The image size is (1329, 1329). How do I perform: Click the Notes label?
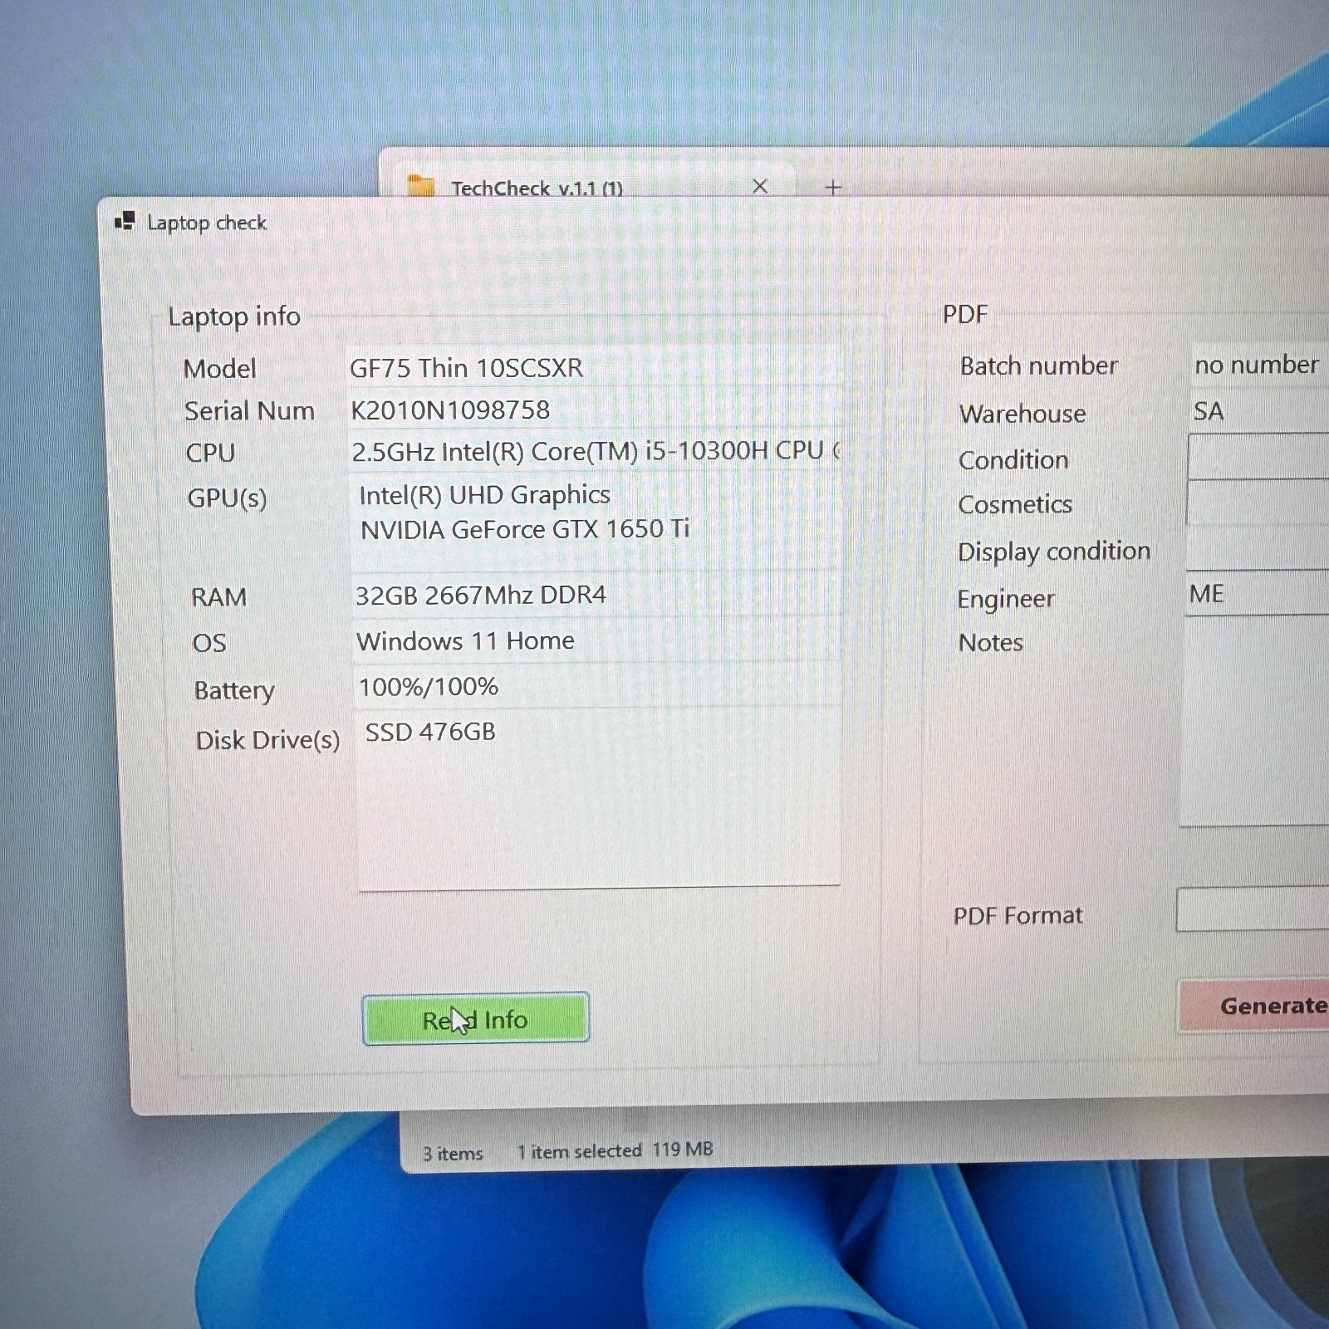pyautogui.click(x=990, y=642)
